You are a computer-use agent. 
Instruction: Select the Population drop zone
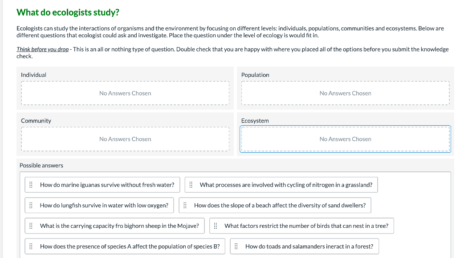(x=345, y=93)
